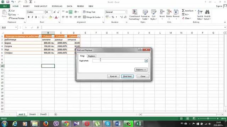Open Format as Table gallery
The width and height of the screenshot is (227, 127).
(x=145, y=15)
